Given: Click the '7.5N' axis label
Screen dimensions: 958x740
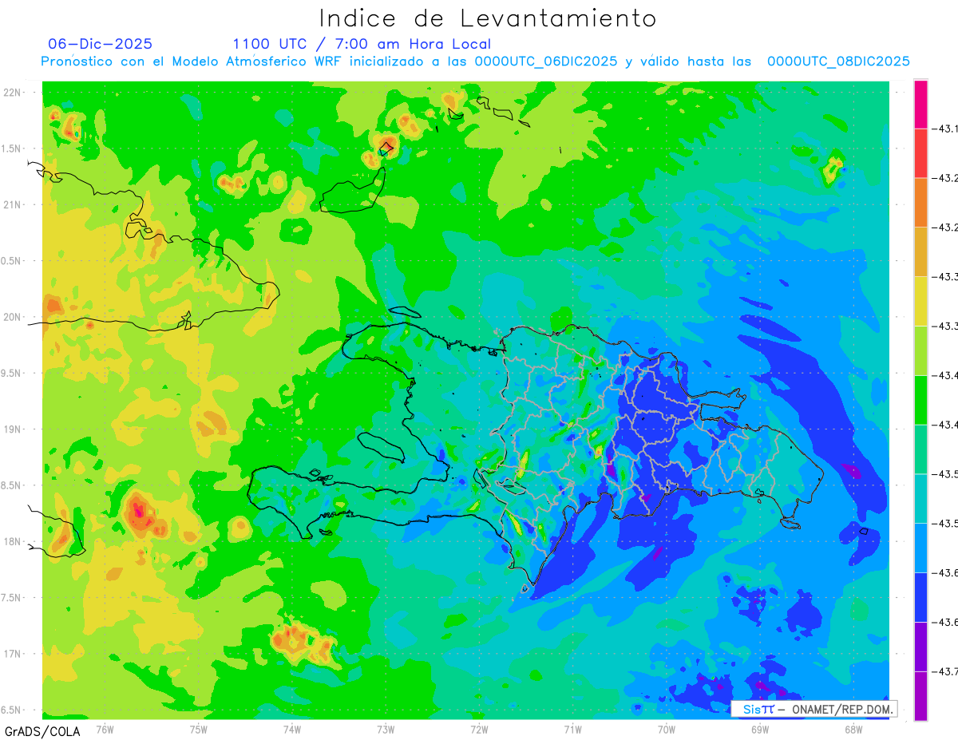Looking at the screenshot, I should 11,597.
